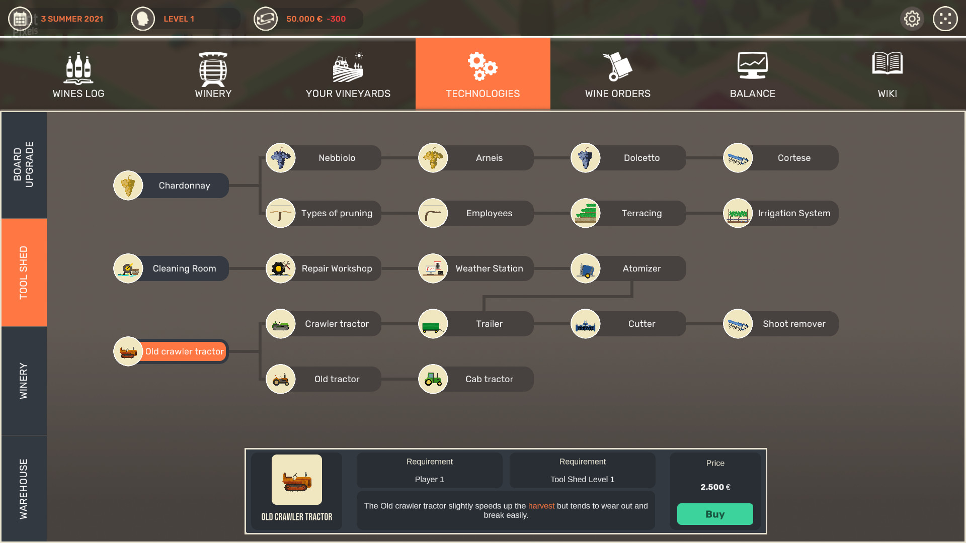The height and width of the screenshot is (543, 966).
Task: Click the Buy button for Old Crawler Tractor
Action: click(714, 514)
